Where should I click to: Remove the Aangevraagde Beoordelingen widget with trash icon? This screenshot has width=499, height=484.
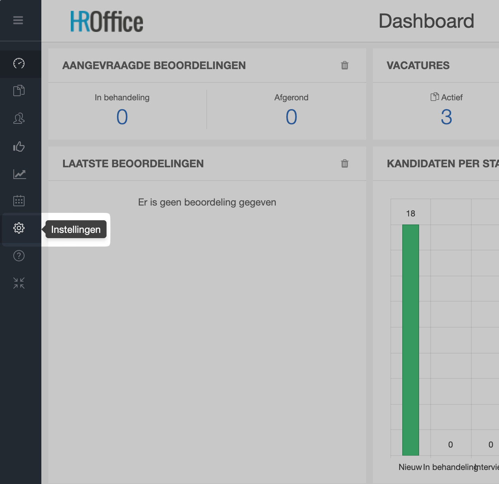[344, 65]
